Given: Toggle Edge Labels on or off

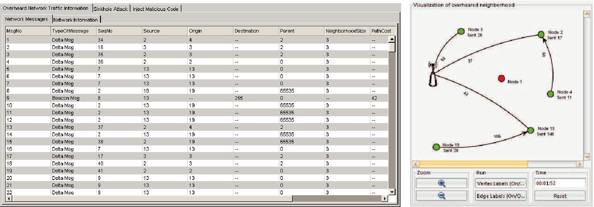Looking at the screenshot, I should 501,196.
